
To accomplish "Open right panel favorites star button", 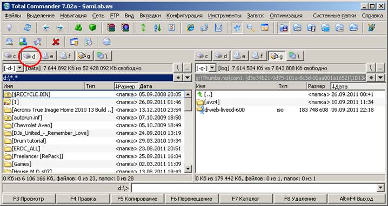I will [x=371, y=78].
